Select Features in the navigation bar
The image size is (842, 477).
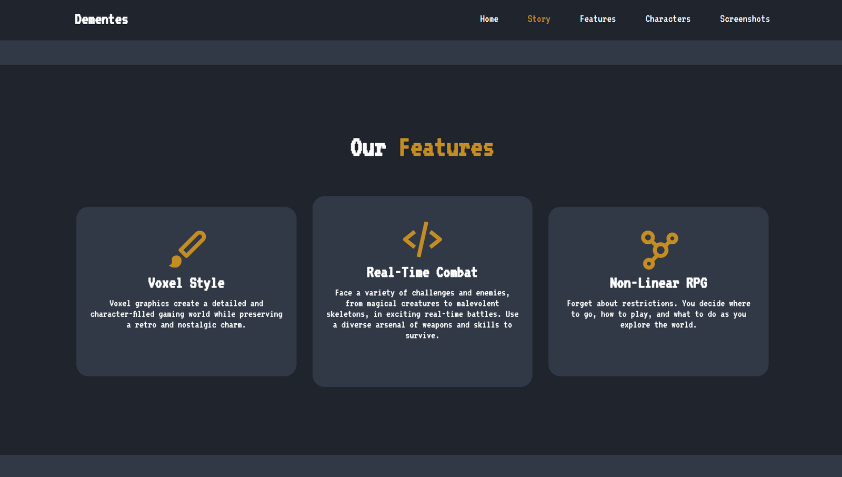[598, 19]
